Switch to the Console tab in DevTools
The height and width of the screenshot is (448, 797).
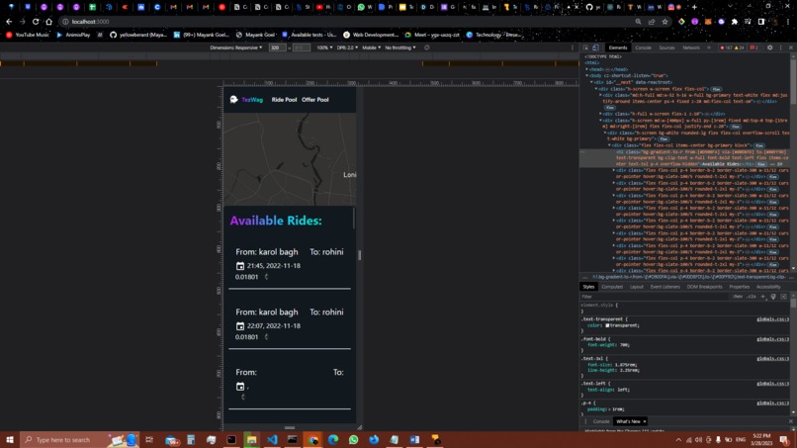point(643,47)
